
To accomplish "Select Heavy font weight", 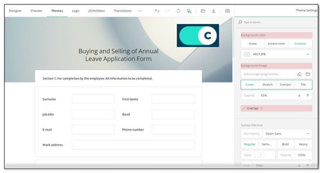I will coord(303,144).
